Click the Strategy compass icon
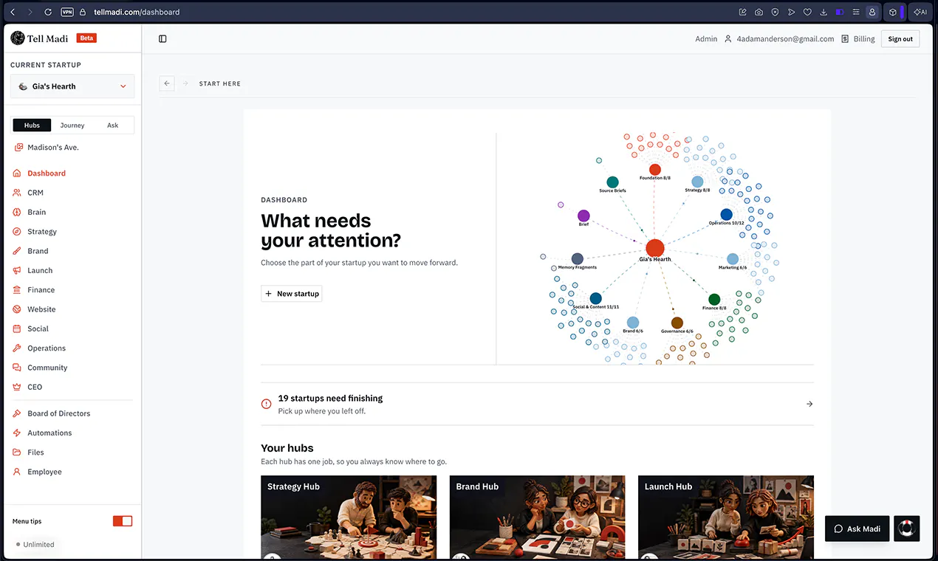 [x=18, y=232]
